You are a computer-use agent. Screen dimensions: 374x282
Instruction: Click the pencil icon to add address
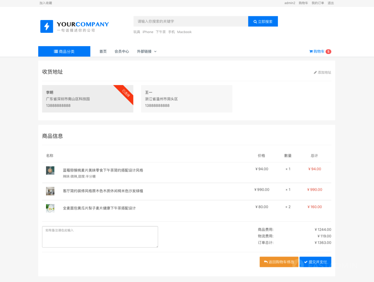315,73
